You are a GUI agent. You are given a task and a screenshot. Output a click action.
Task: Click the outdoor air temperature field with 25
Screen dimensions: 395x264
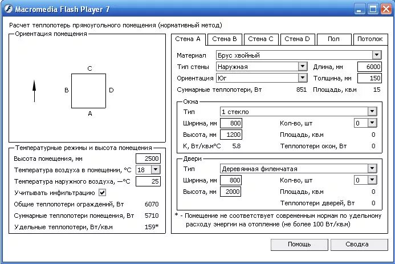(148, 181)
